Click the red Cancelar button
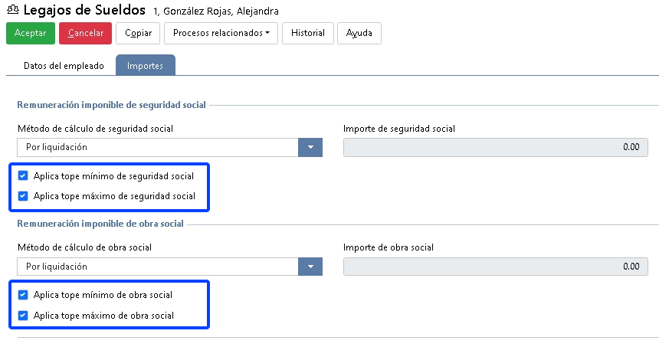The height and width of the screenshot is (347, 659). pos(85,33)
